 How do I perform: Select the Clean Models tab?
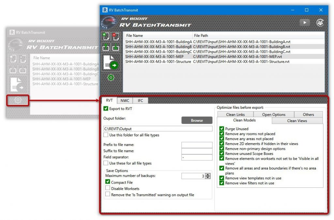244,120
